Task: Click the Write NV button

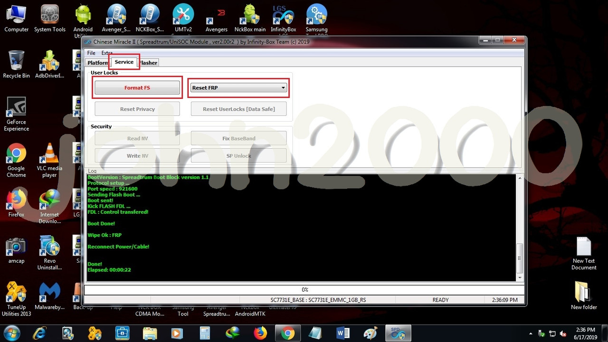Action: click(137, 156)
